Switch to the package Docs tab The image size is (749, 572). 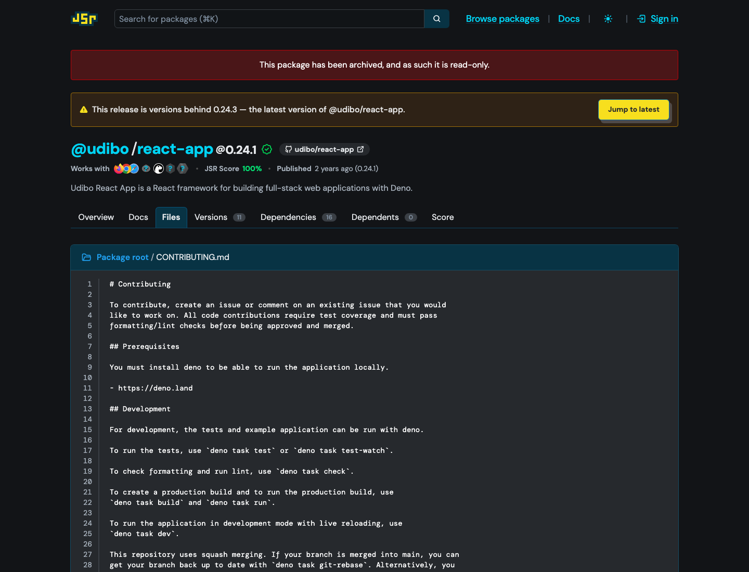[138, 217]
